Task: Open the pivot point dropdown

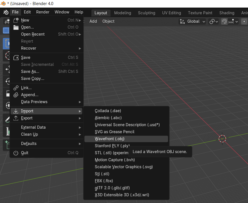Action: coord(213,21)
